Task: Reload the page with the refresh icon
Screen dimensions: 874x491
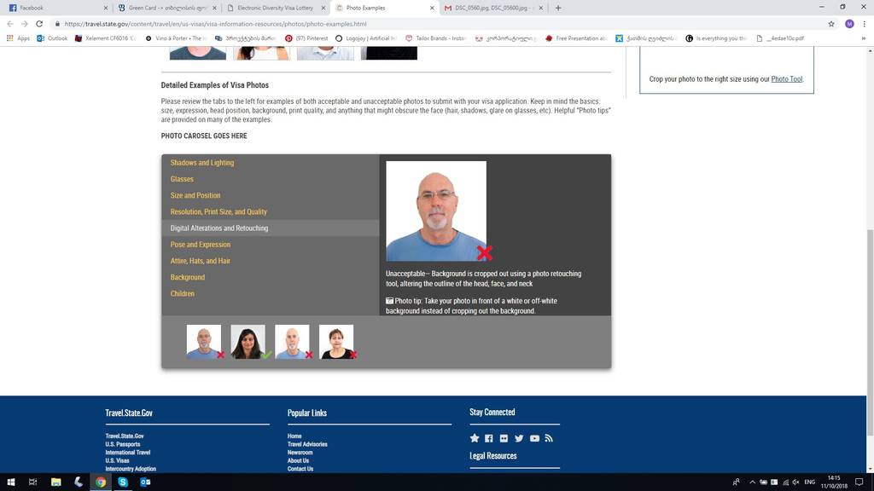Action: (39, 24)
